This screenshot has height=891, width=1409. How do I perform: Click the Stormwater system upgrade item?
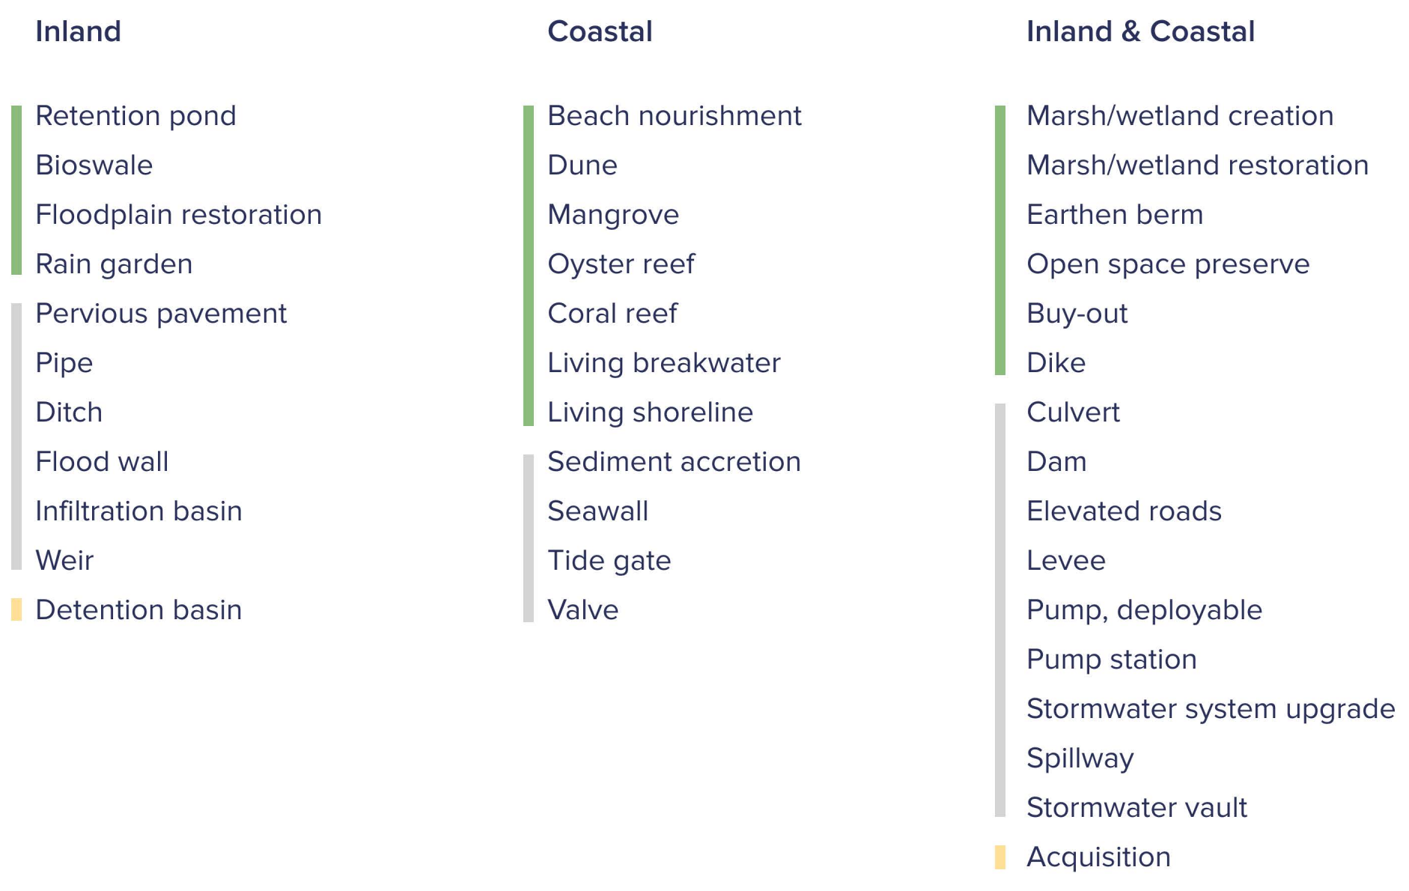[1211, 709]
